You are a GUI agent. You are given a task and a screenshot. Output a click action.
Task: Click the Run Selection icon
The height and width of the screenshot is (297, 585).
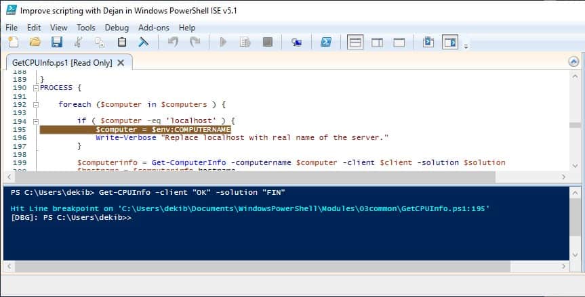click(x=245, y=42)
